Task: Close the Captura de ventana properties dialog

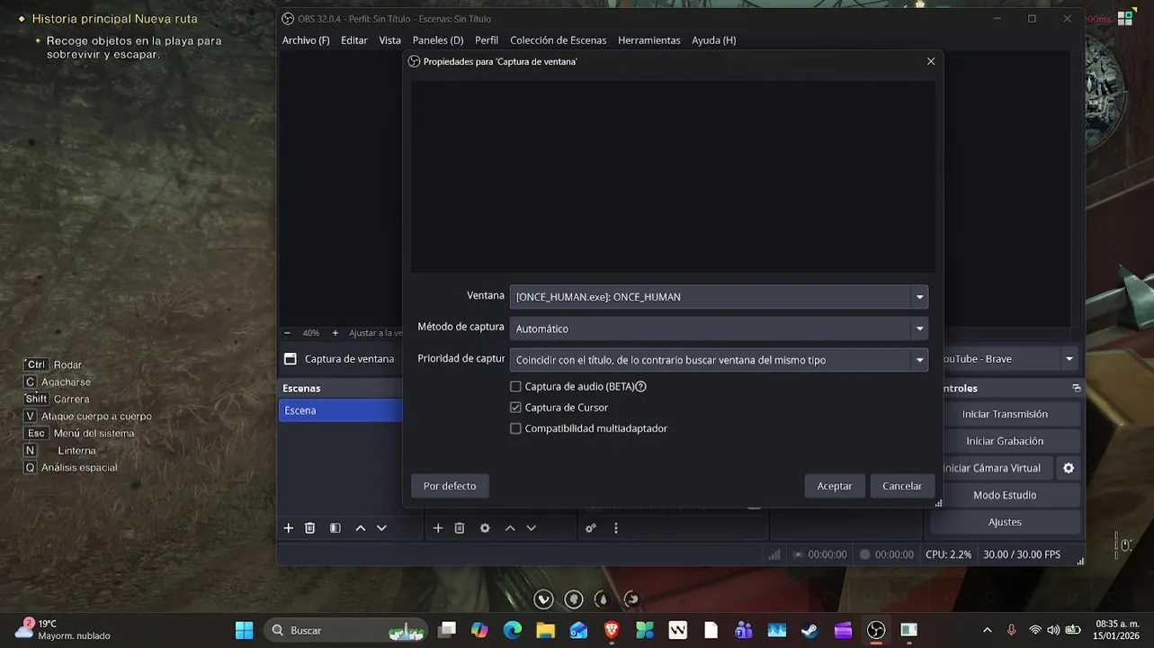Action: (931, 61)
